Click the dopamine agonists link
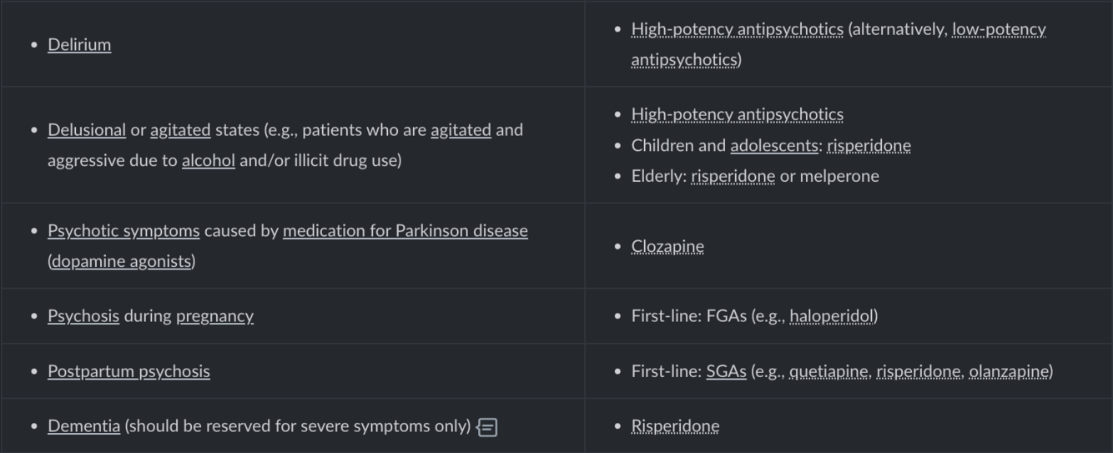 [x=122, y=261]
